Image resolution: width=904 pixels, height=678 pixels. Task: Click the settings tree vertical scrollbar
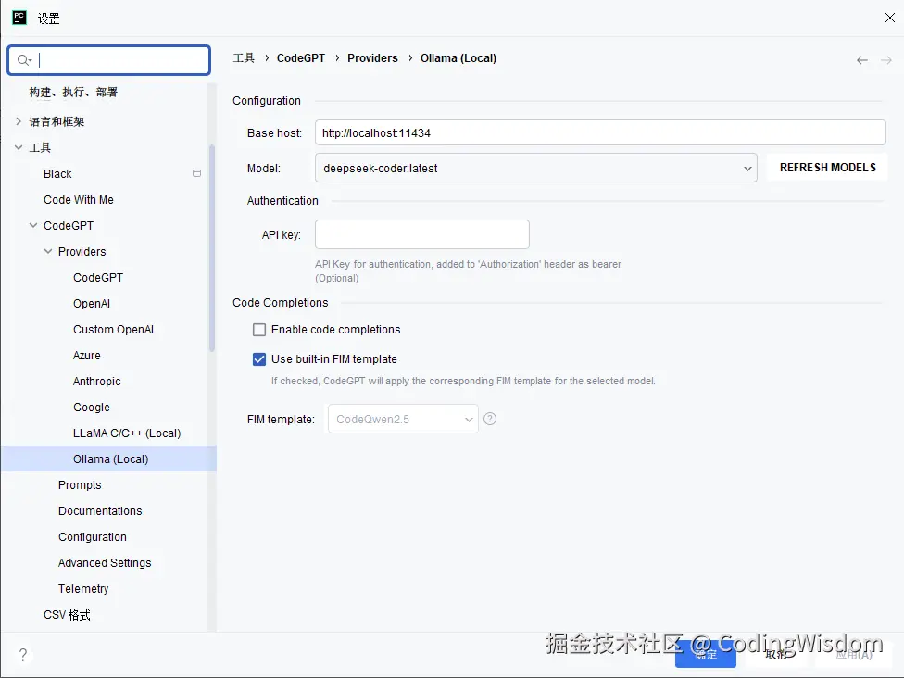click(211, 248)
